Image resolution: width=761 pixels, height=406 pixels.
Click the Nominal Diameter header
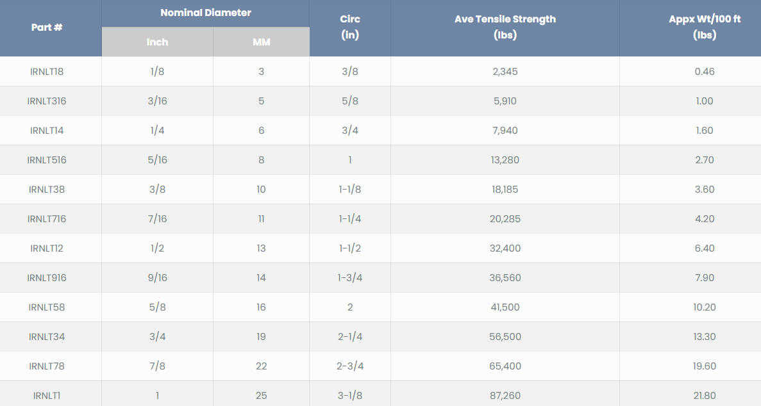(205, 13)
